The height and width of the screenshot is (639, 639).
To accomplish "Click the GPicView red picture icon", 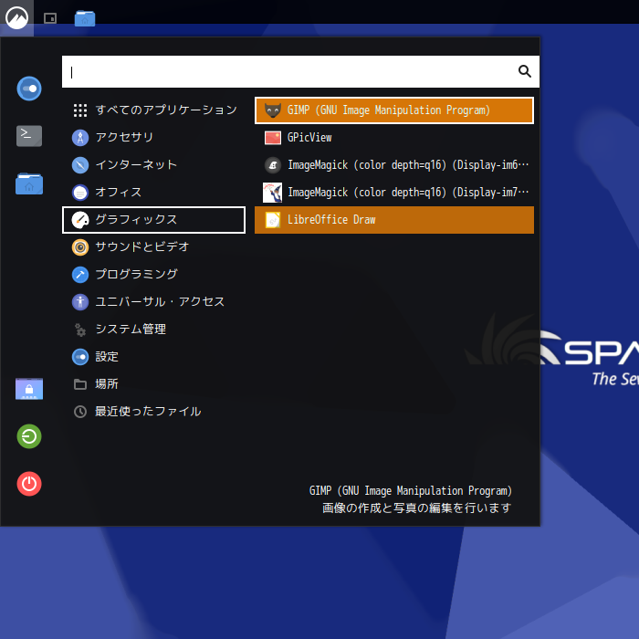I will [x=273, y=138].
